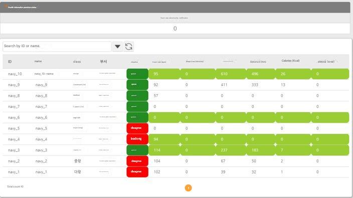Click the notification count 0 at top
Screen dimensions: 353x198
pos(175,29)
